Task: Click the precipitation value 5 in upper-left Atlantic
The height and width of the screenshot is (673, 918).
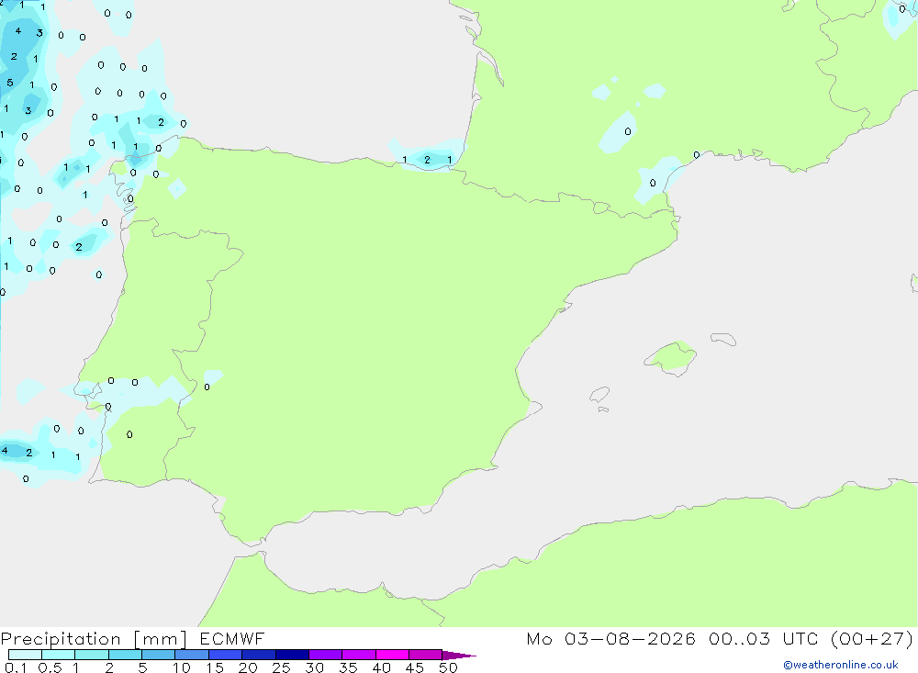Action: click(x=10, y=83)
